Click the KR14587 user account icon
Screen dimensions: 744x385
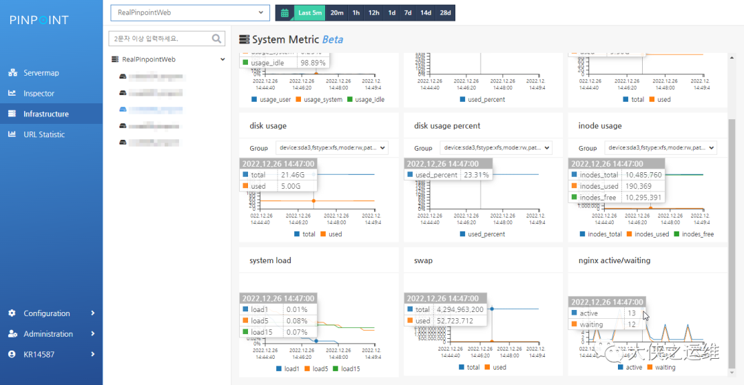coord(12,354)
